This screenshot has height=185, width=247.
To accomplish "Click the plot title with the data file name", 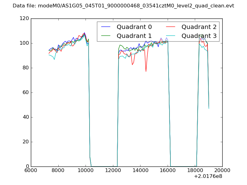I will point(124,6).
